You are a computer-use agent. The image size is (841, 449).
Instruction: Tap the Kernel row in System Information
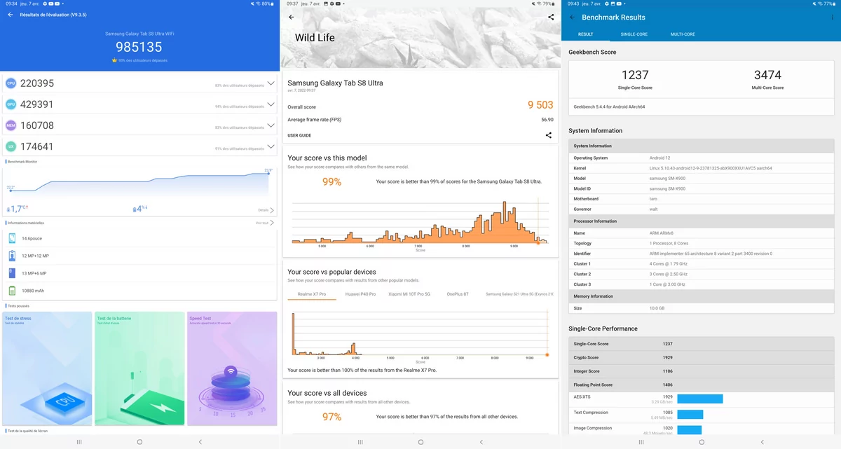(x=702, y=168)
